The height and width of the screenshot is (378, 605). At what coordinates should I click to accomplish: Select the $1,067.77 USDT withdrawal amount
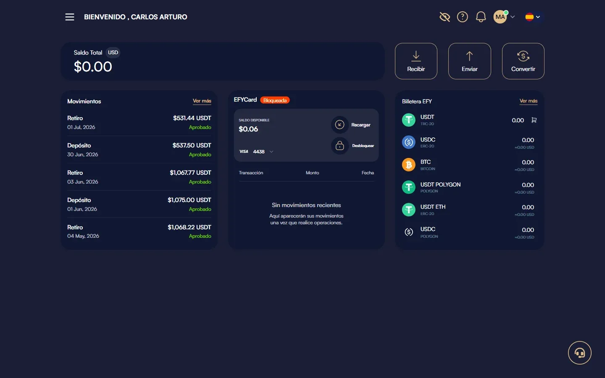190,173
